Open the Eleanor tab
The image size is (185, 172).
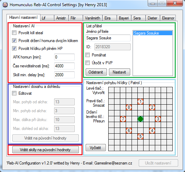168,18
